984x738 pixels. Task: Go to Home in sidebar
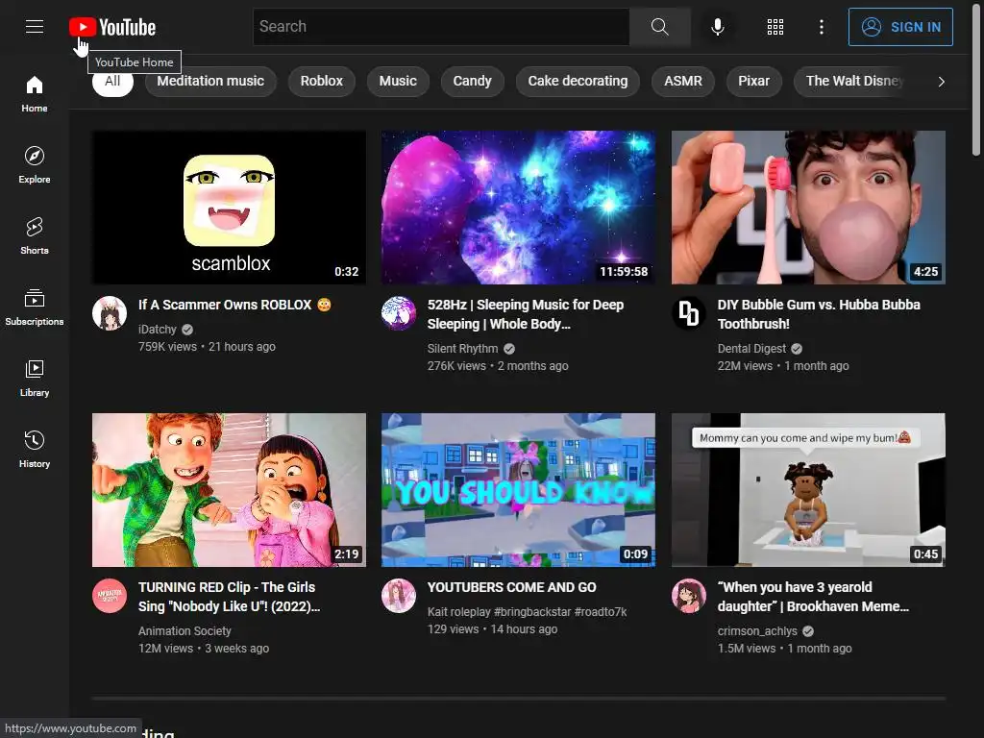click(x=34, y=94)
